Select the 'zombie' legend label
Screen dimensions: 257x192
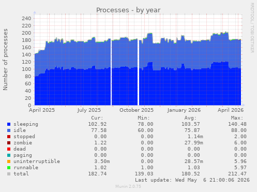[x=23, y=143]
